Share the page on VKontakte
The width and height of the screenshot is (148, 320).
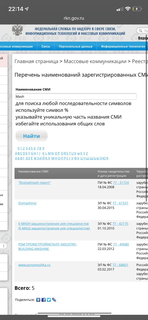pyautogui.click(x=38, y=300)
